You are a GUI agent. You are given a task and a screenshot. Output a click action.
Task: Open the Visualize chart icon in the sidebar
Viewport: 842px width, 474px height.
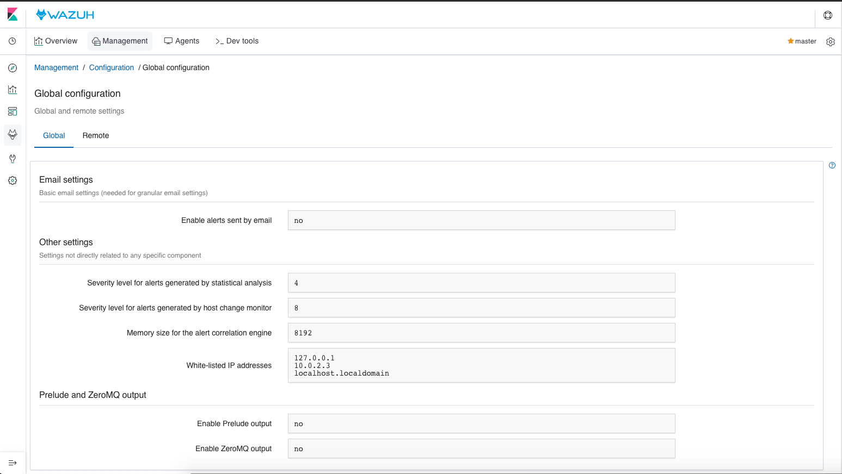click(x=12, y=90)
